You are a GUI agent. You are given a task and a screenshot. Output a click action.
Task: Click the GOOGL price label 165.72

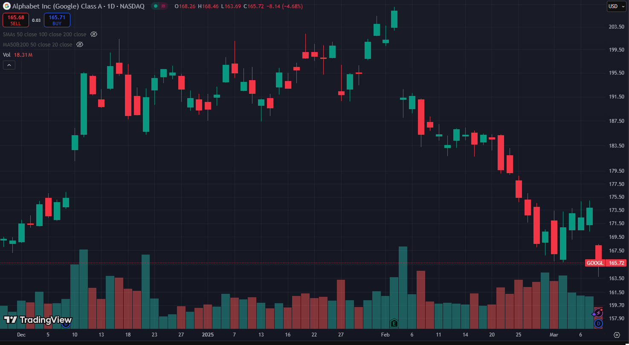(606, 263)
